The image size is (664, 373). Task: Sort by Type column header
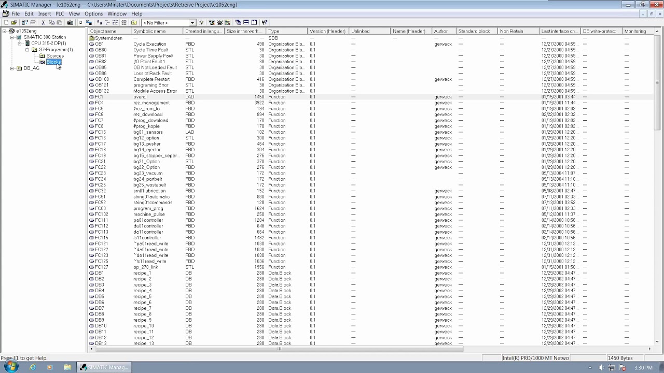(287, 31)
